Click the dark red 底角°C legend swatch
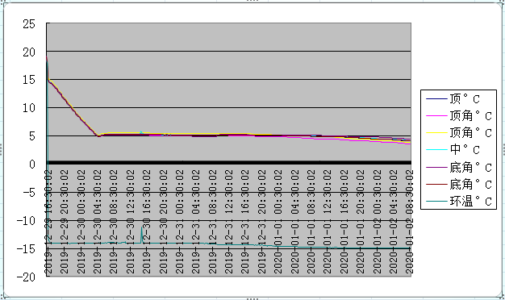This screenshot has height=300, width=505. tap(436, 184)
